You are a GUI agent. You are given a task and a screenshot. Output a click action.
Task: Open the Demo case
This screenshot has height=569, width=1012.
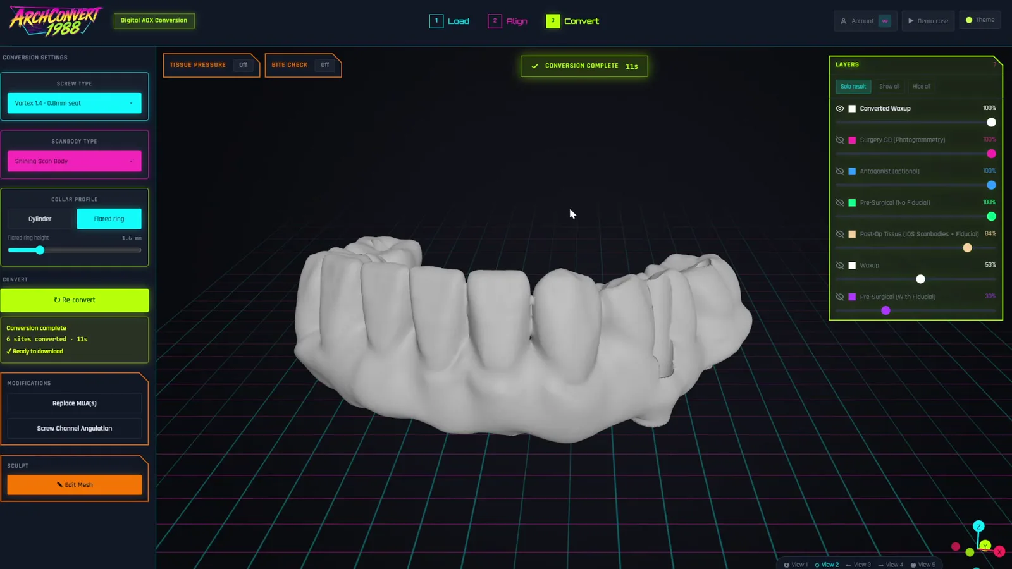pos(928,21)
